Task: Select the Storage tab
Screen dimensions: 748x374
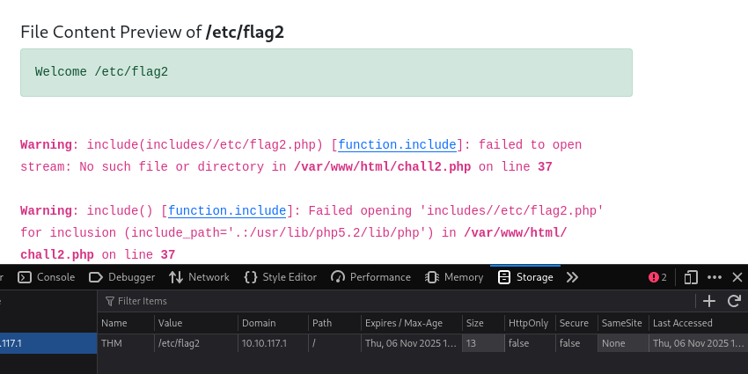Action: click(x=525, y=277)
